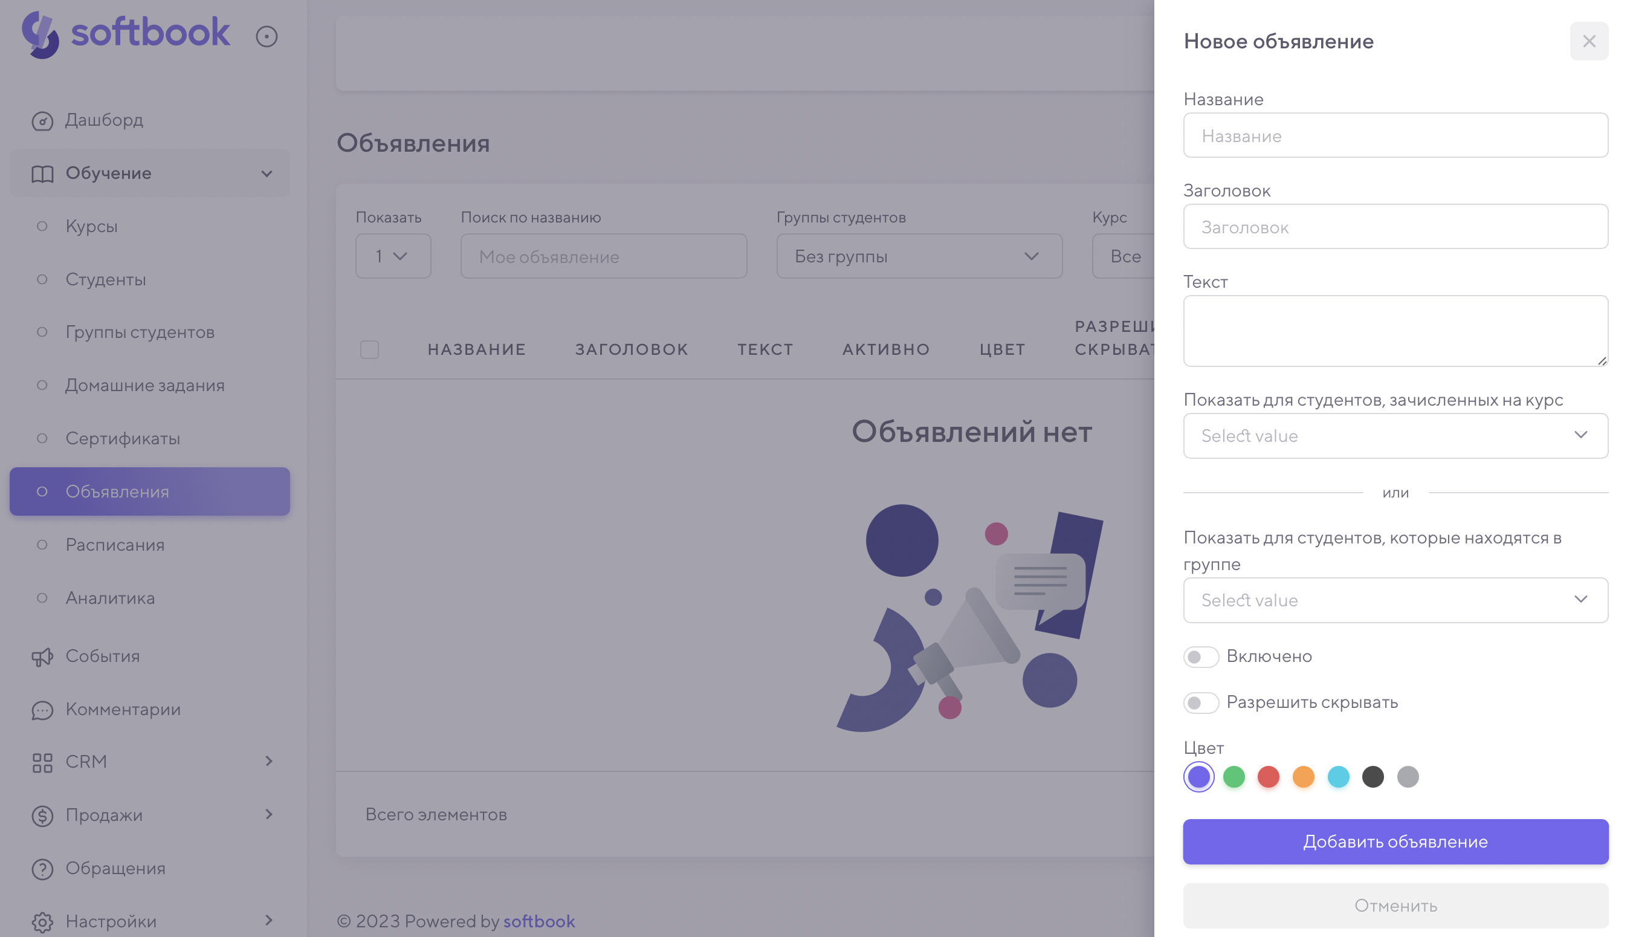The height and width of the screenshot is (937, 1633).
Task: Click the Обучение book icon
Action: [x=42, y=173]
